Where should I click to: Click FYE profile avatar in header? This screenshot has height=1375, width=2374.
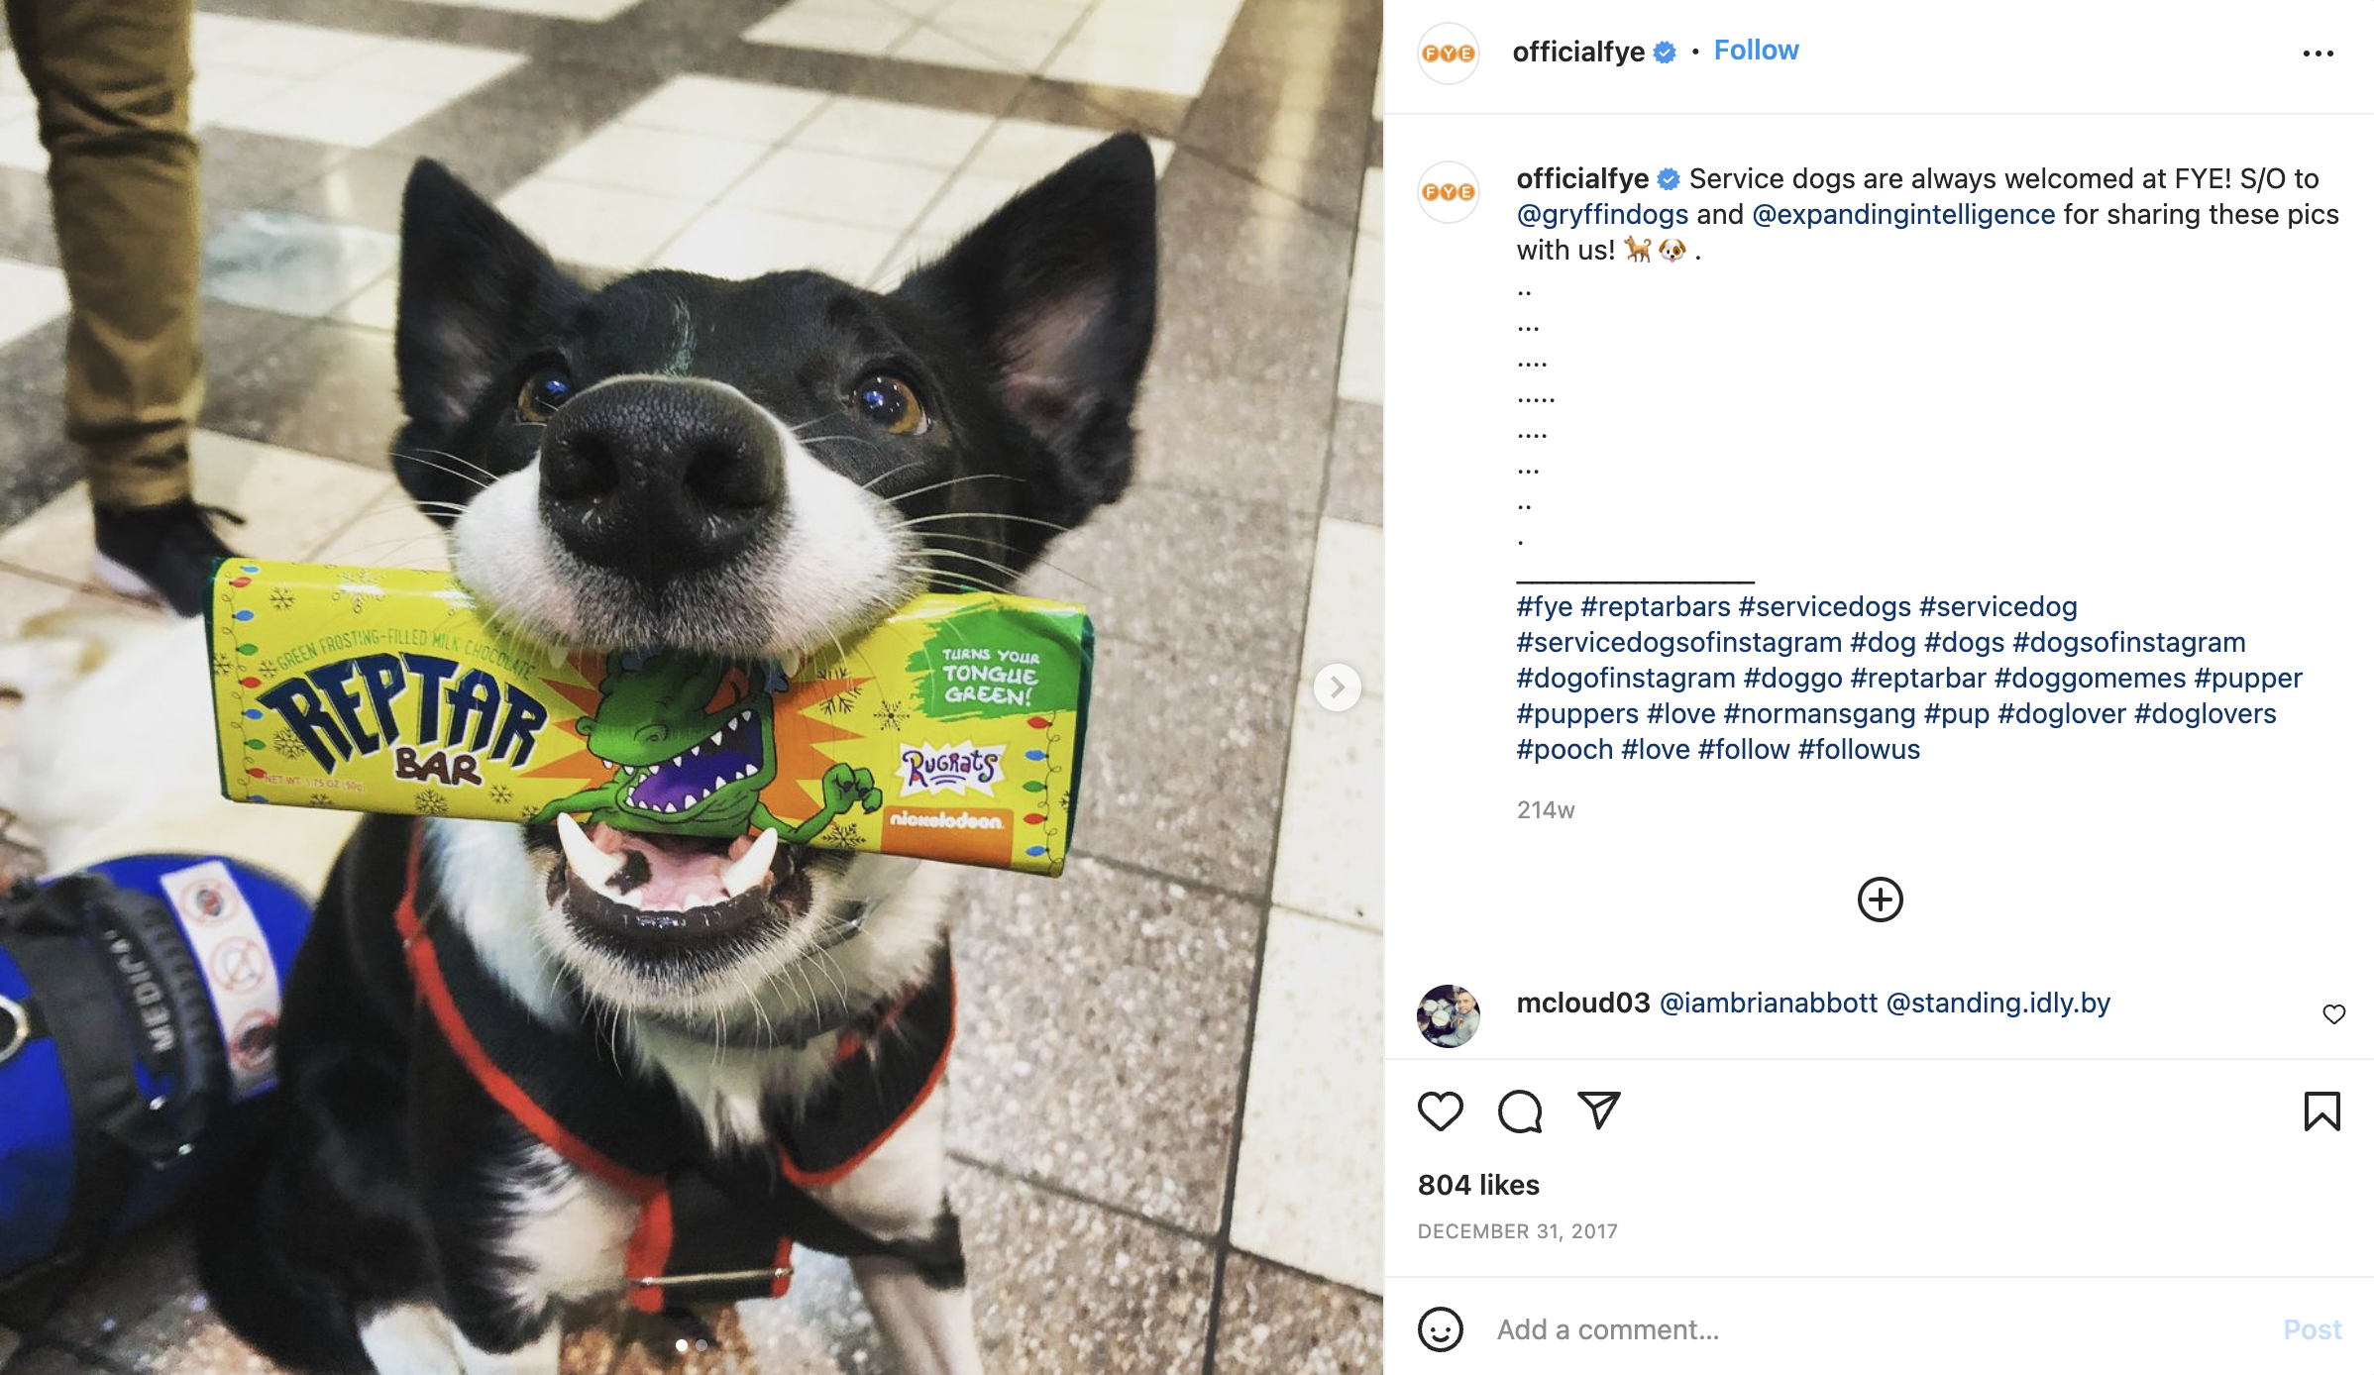(x=1449, y=53)
